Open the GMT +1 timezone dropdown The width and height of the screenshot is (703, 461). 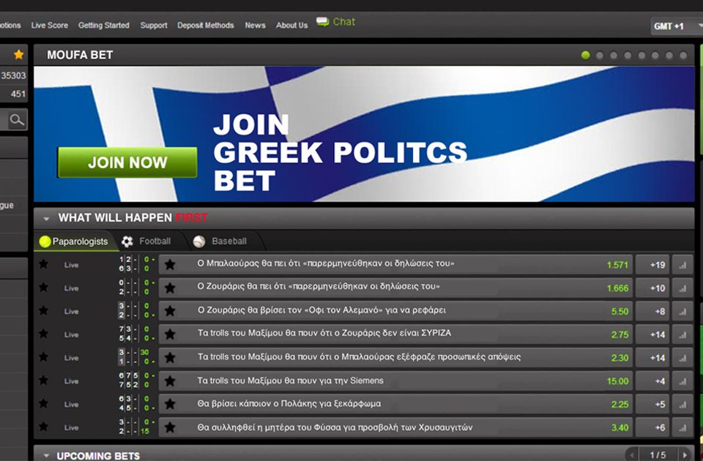coord(675,26)
